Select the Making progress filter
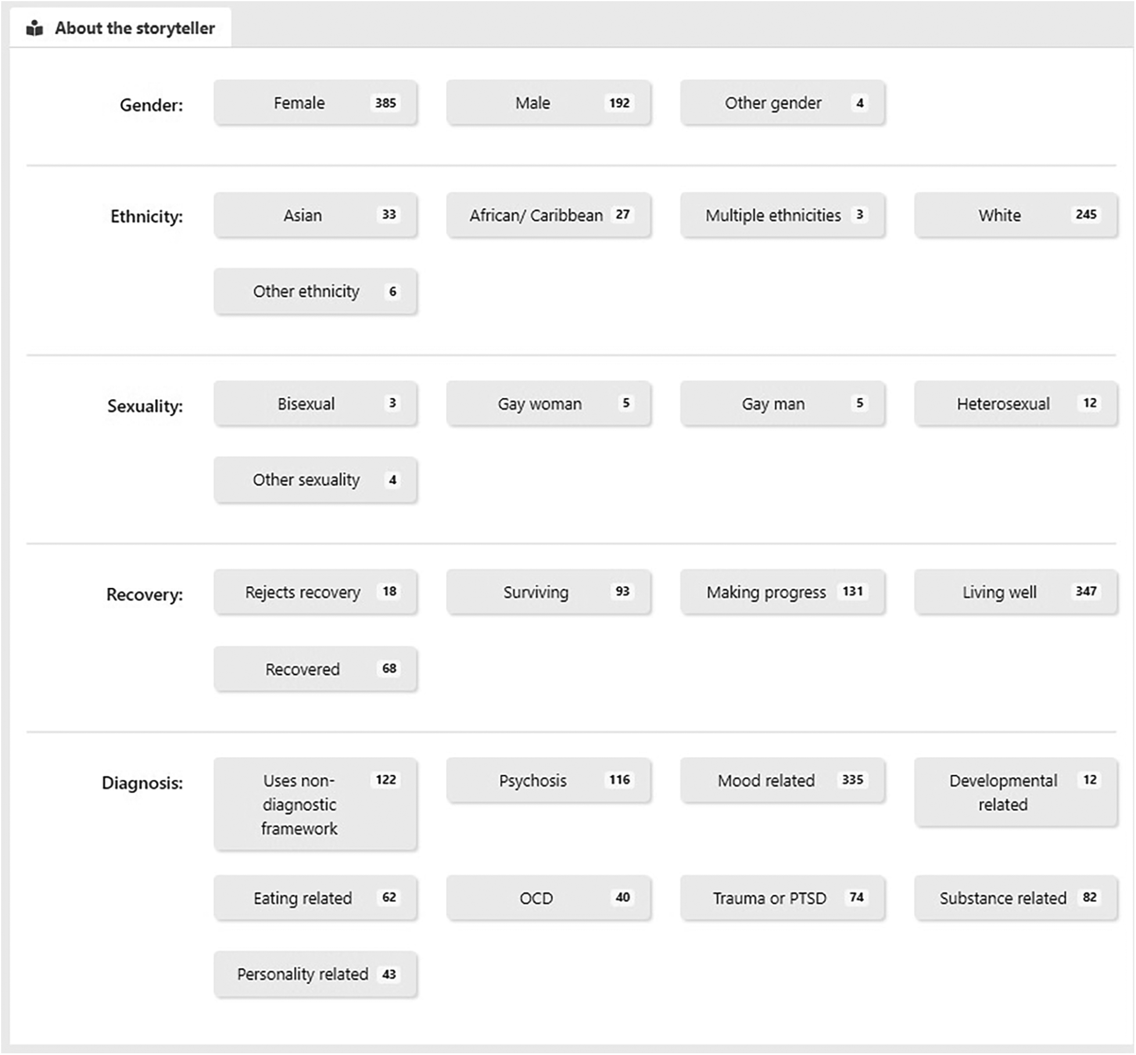 (x=782, y=592)
